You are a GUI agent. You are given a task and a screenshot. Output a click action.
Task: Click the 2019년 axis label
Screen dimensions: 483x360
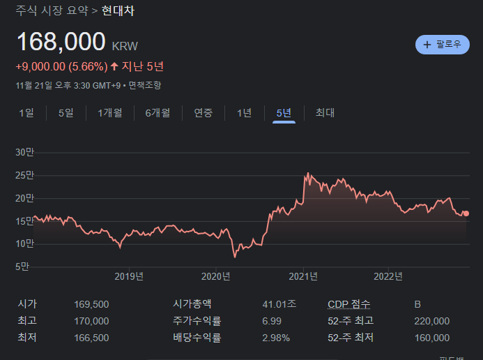129,276
